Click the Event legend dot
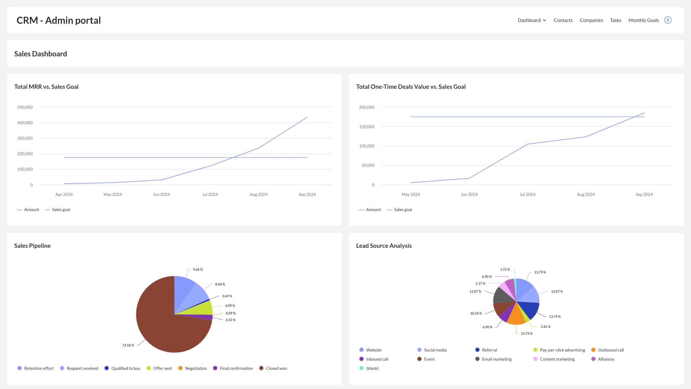The image size is (691, 389). 419,359
